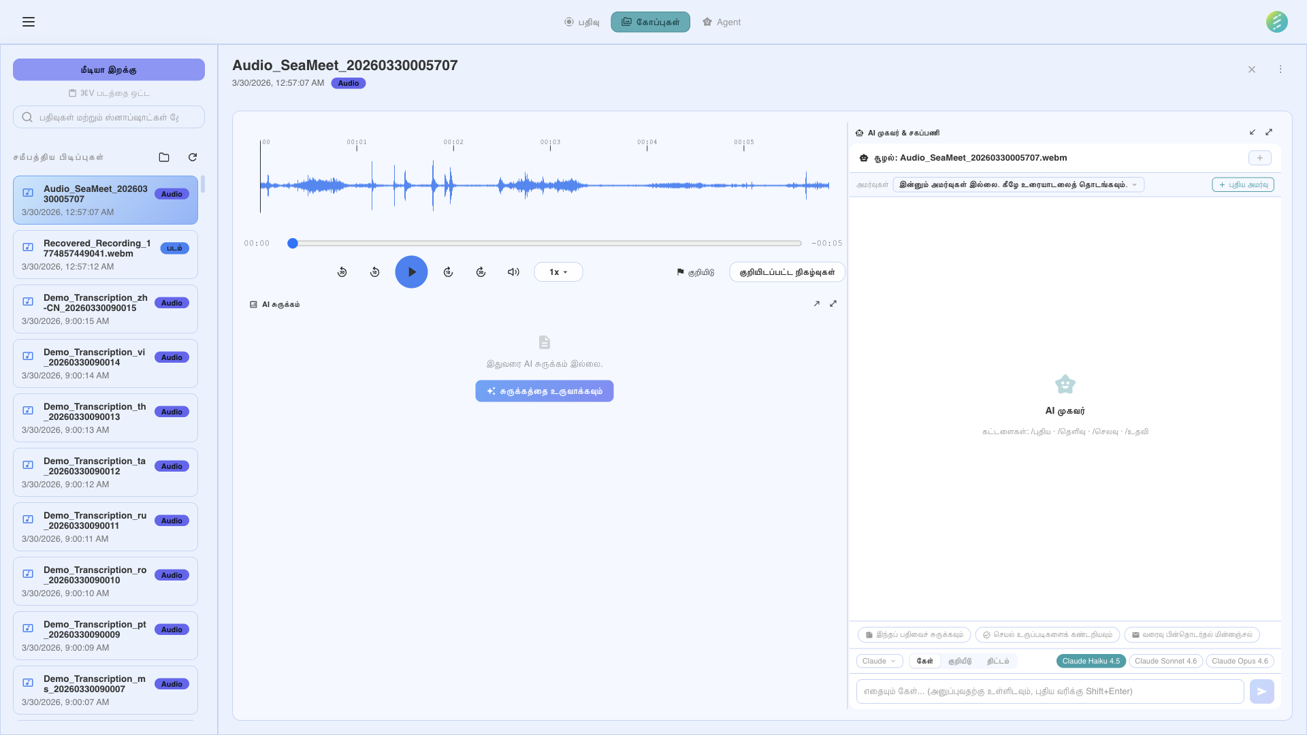This screenshot has width=1307, height=735.
Task: Open the hamburger menu at top left
Action: [28, 22]
